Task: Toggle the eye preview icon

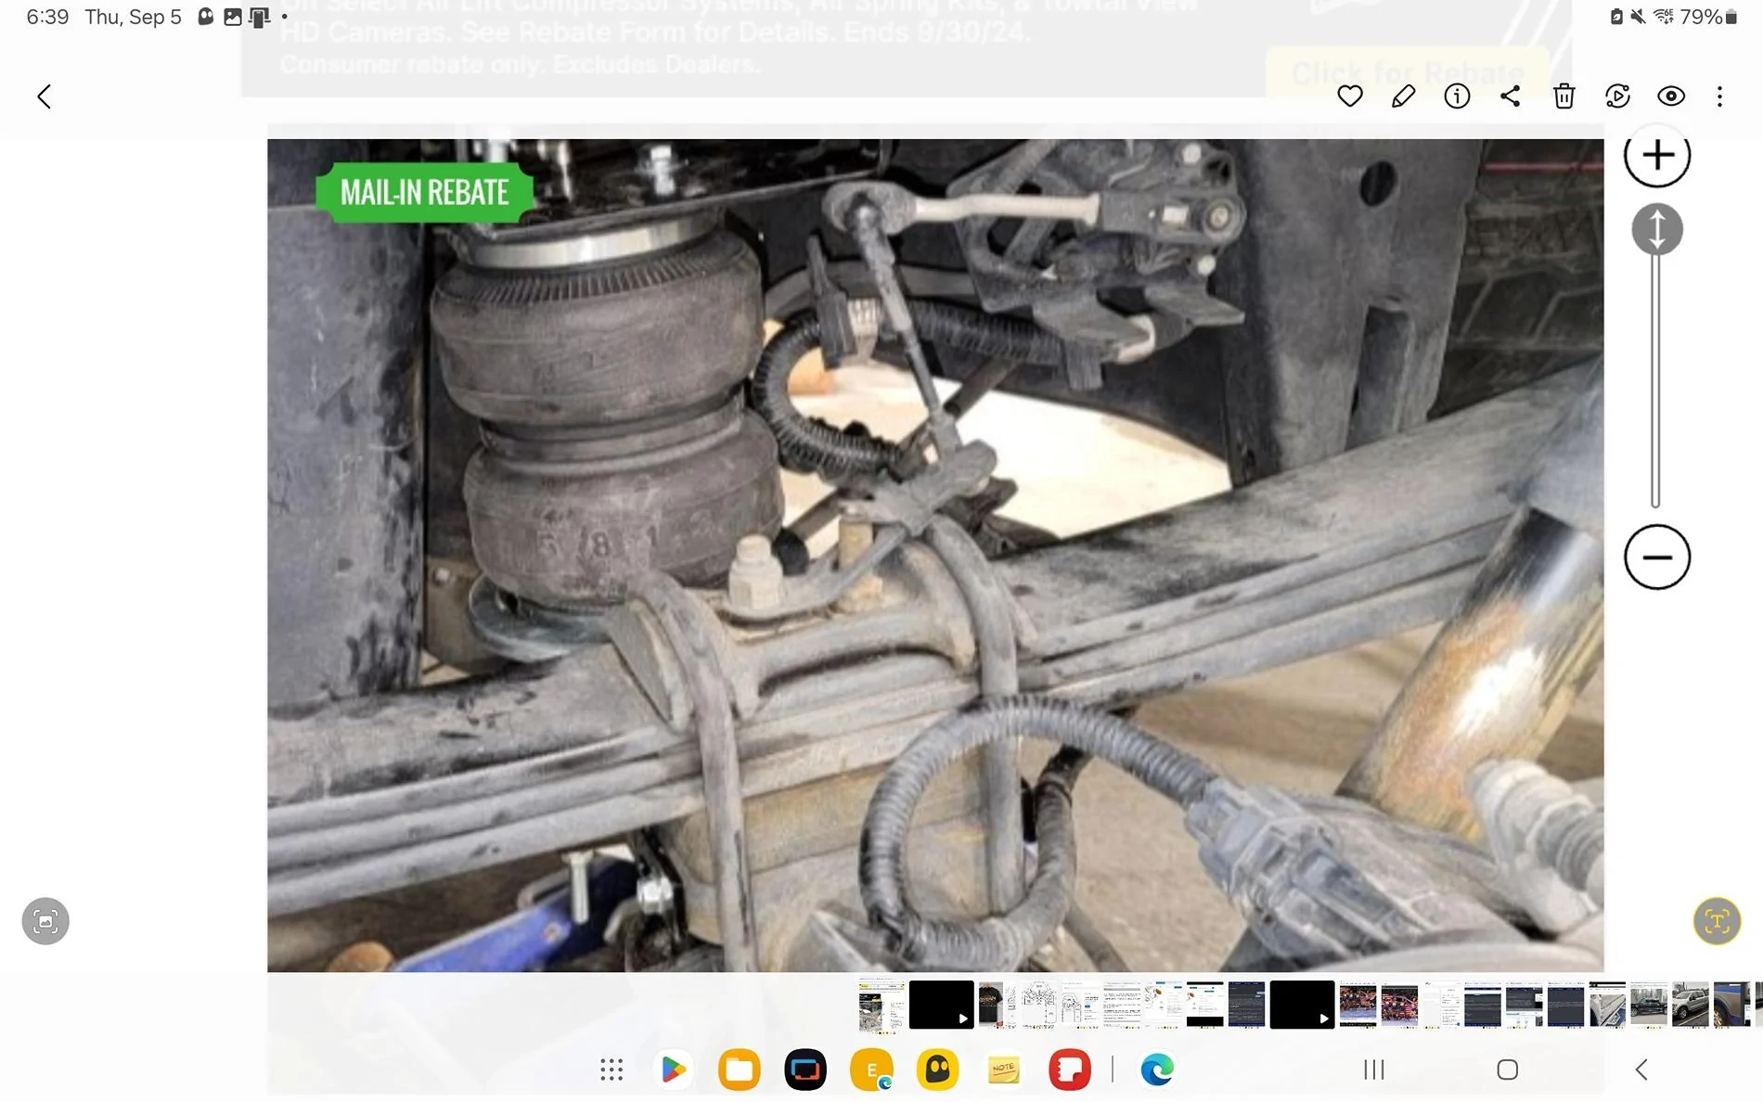Action: [1671, 96]
